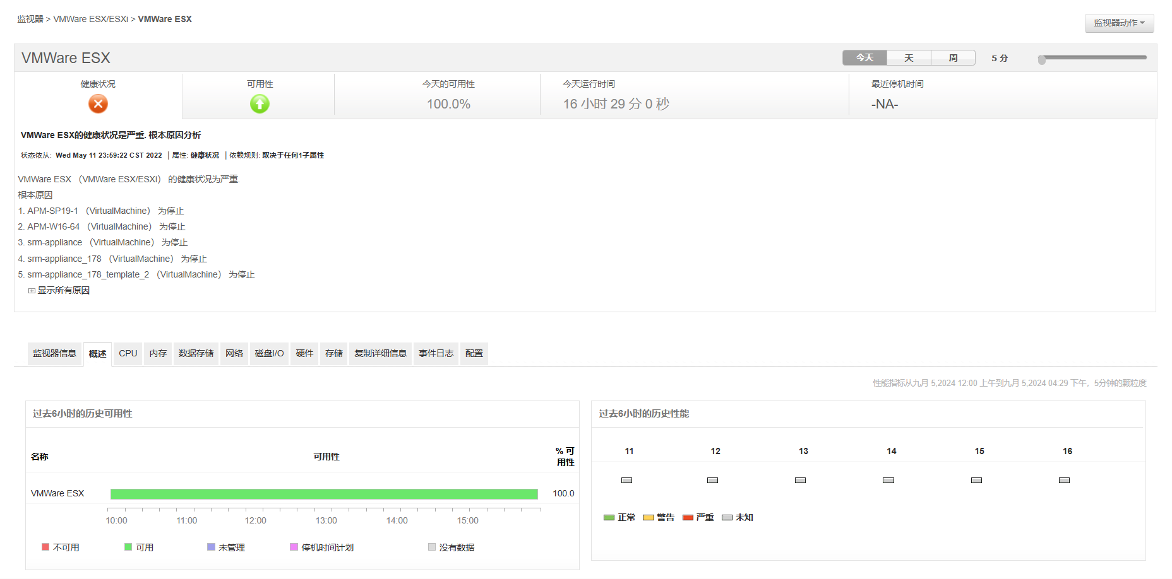Switch to the 硬件 tab

coord(304,353)
